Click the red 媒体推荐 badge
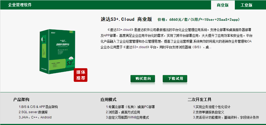Image resolution: width=266 pixels, height=125 pixels. click(x=81, y=75)
